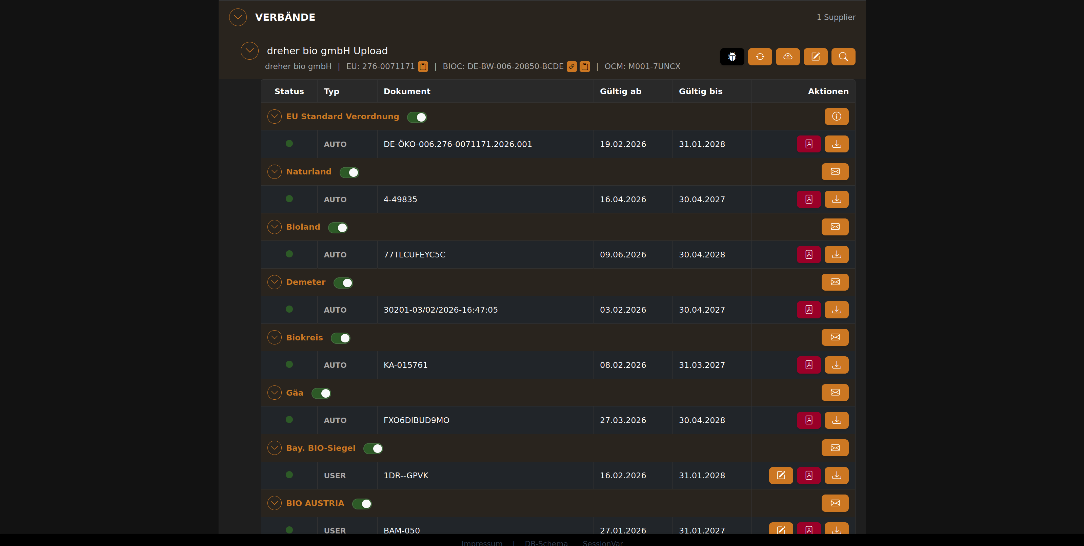The width and height of the screenshot is (1084, 546).
Task: Open PDF for document 4-49835
Action: coord(808,199)
